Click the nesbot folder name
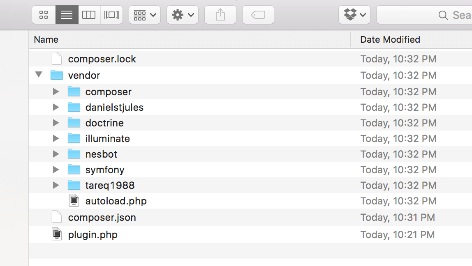Screen dimensions: 472x266 (101, 154)
